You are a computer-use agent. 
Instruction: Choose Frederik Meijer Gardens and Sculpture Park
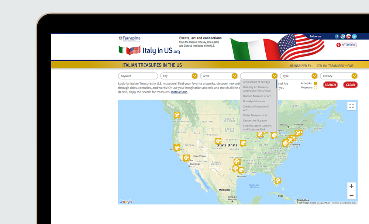[x=257, y=128]
